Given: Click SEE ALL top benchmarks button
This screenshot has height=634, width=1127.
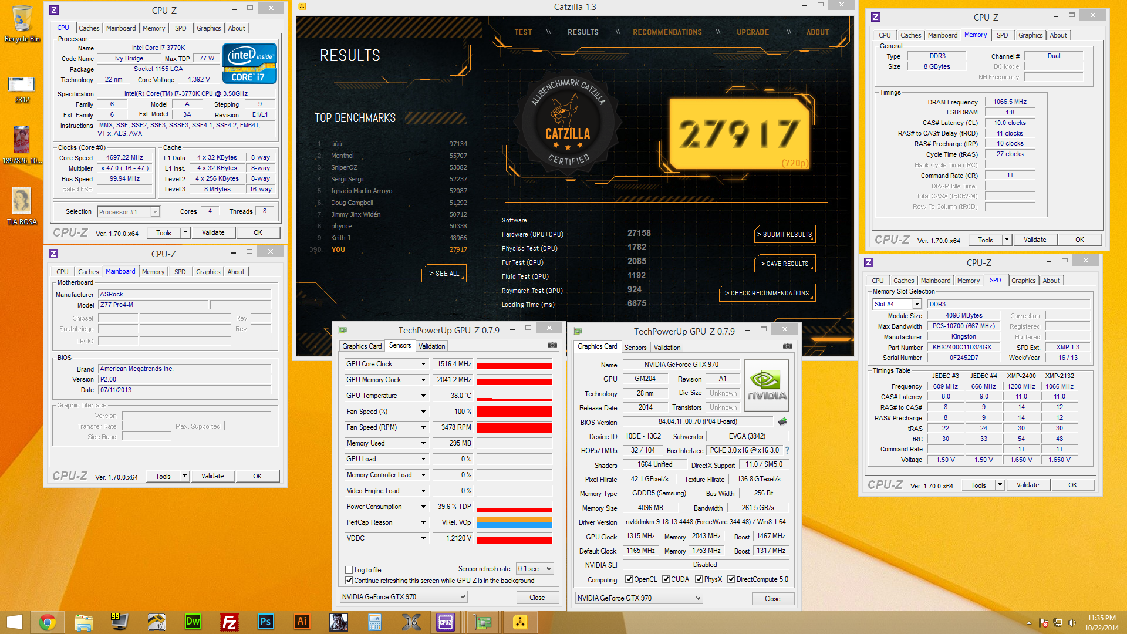Looking at the screenshot, I should [444, 274].
